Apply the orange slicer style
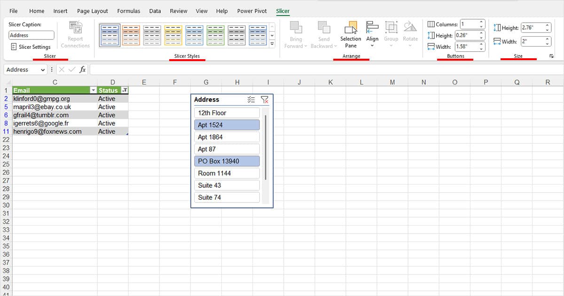Screen dimensions: 564x296 point(131,35)
